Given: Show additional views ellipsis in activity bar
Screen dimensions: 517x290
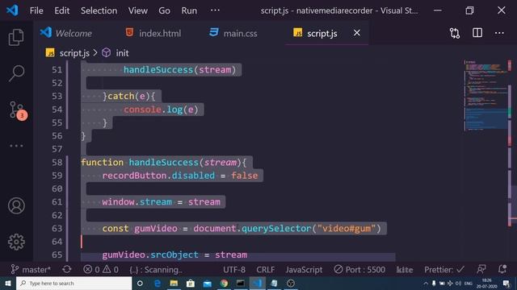Looking at the screenshot, I should pos(16,146).
